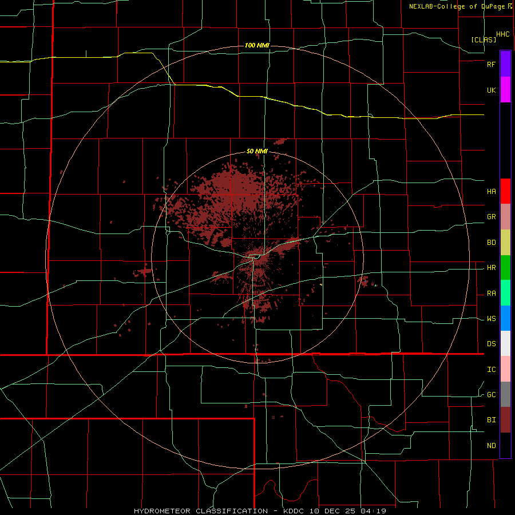Click the RA light-green legend swatch
The image size is (515, 515).
505,293
